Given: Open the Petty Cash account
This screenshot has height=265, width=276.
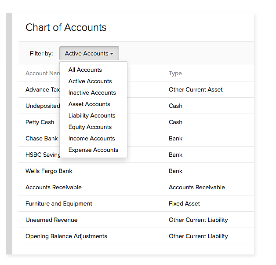Looking at the screenshot, I should point(40,122).
